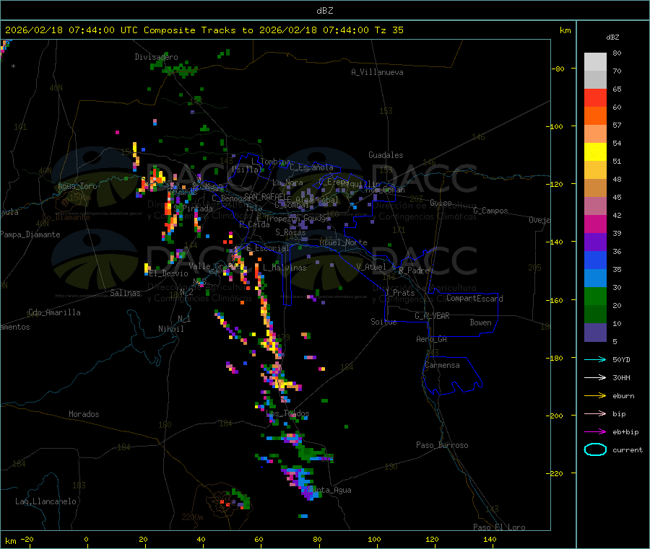This screenshot has height=549, width=650.
Task: Click the Paso_Barroso label
Action: [x=442, y=446]
